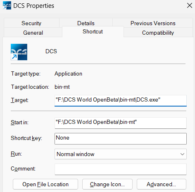Open the Run combo box showing Normal window
The image size is (195, 192).
coord(121,154)
